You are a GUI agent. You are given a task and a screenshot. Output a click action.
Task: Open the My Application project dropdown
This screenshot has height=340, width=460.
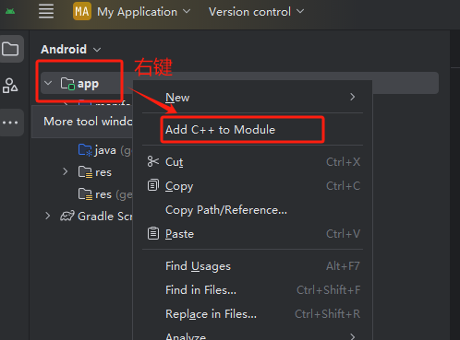(144, 12)
